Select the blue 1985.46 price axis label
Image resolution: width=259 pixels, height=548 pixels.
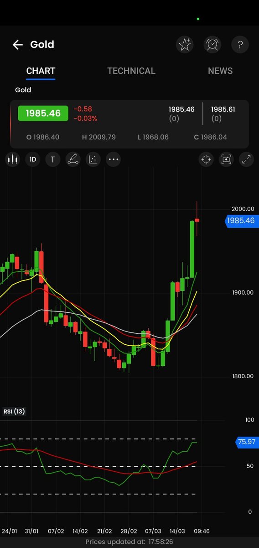pos(241,220)
